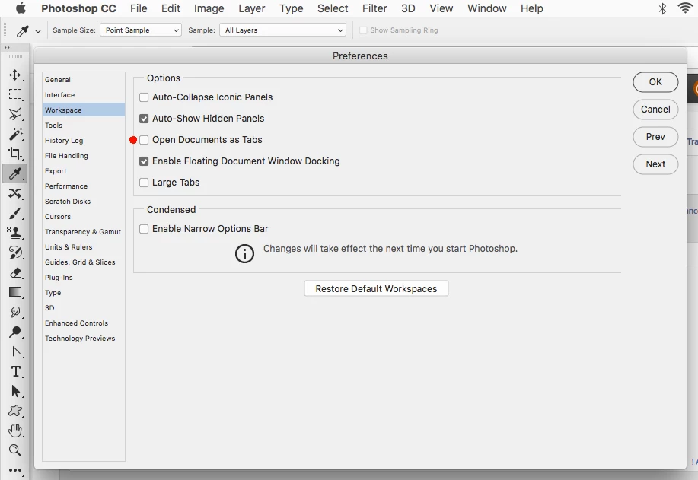Screen dimensions: 698x480
Task: Open File Handling preferences
Action: tap(84, 156)
